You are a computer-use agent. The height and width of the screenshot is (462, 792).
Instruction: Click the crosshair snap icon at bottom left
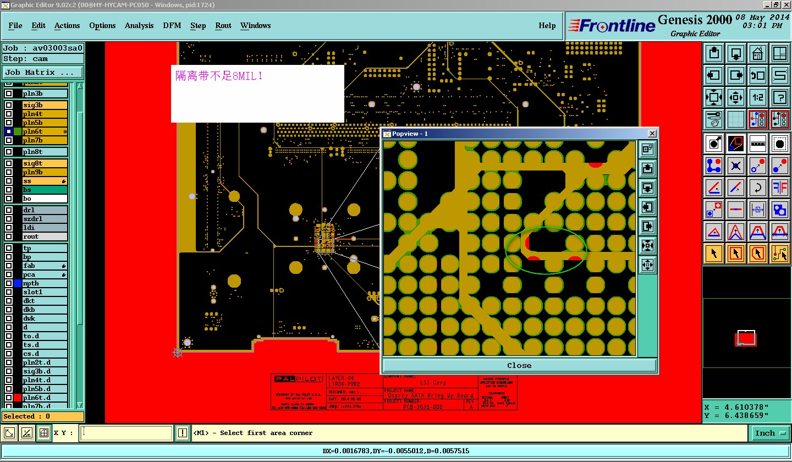click(x=43, y=433)
